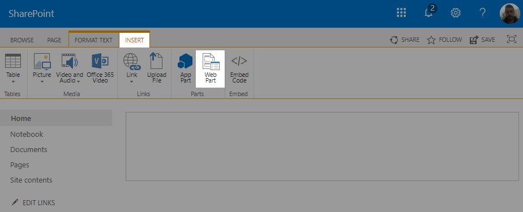Open the help question mark
Screen dimensions: 523x212
(482, 13)
